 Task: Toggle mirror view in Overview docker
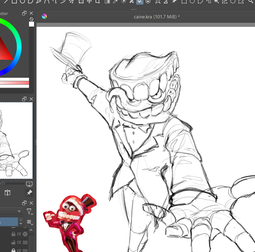point(7,193)
